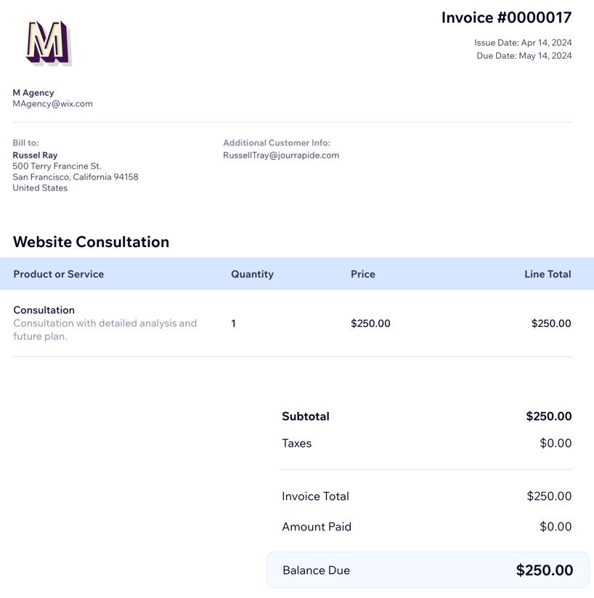Select the M Agency company name

coord(33,93)
